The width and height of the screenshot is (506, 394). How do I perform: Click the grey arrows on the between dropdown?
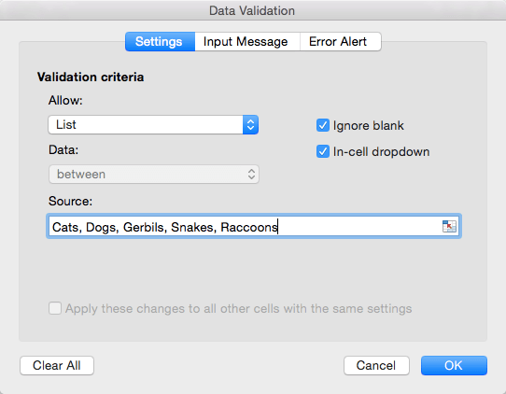pos(251,175)
